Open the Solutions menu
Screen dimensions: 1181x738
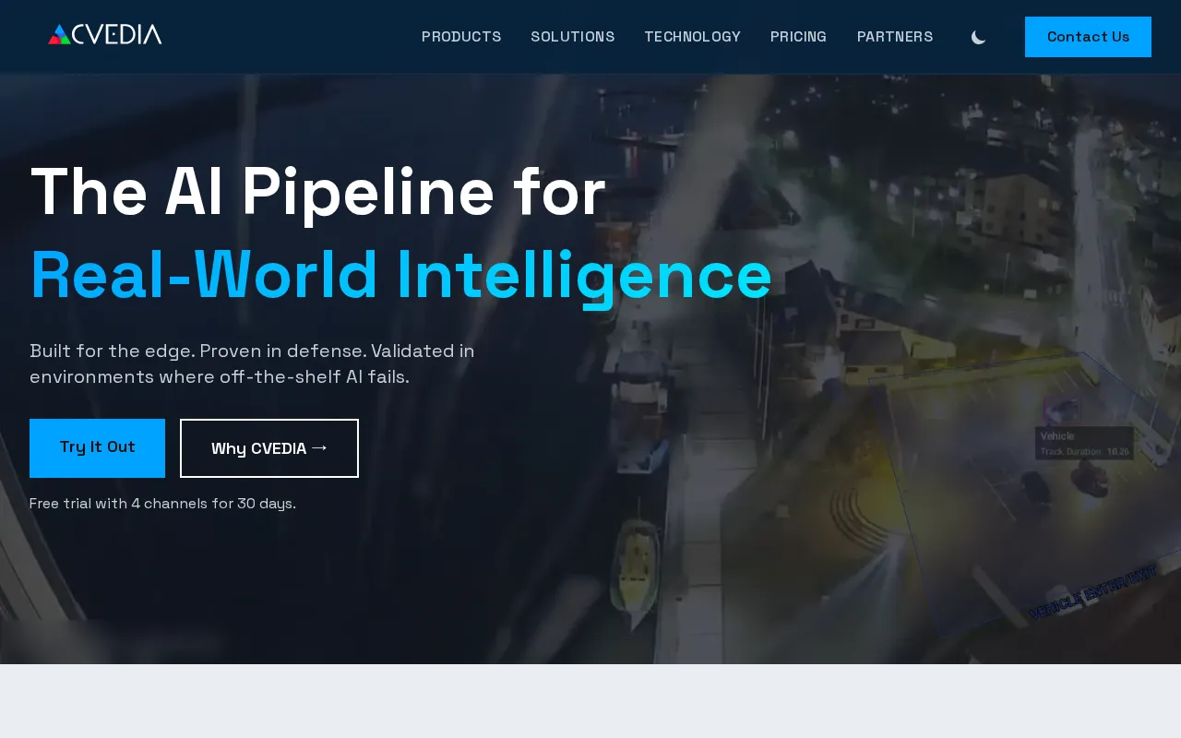click(573, 37)
